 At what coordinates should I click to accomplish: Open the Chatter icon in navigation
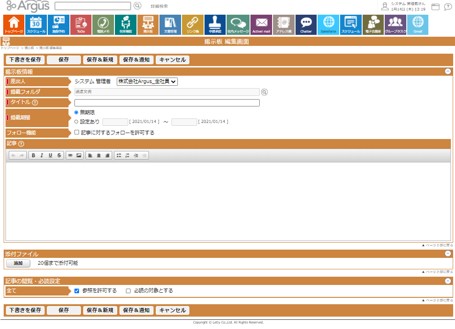[306, 25]
